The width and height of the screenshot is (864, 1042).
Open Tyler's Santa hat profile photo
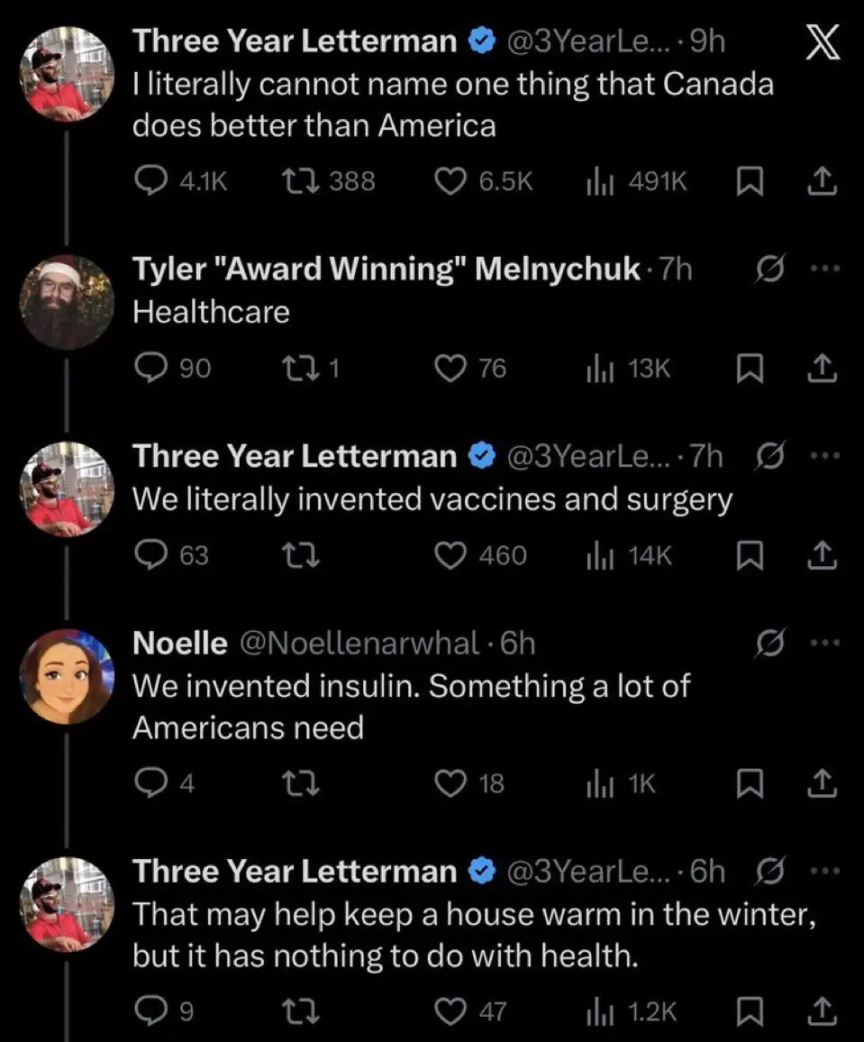point(69,302)
